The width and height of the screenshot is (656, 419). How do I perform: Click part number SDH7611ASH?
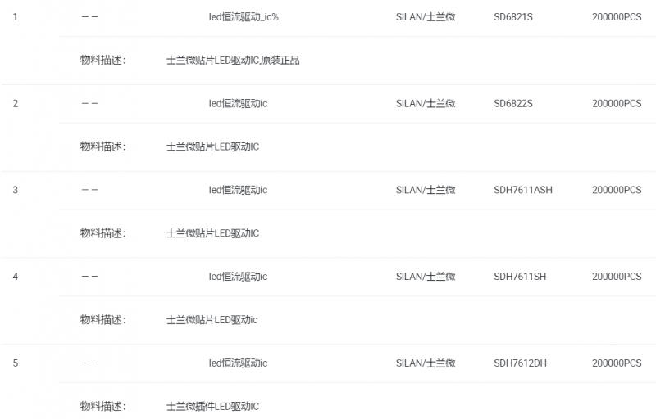click(x=523, y=191)
